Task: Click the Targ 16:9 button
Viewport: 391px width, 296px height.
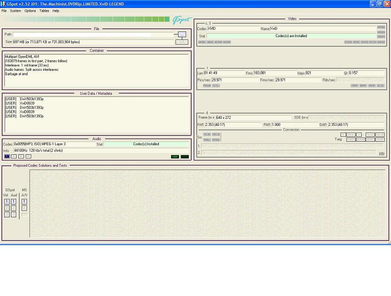Action: tap(380, 135)
